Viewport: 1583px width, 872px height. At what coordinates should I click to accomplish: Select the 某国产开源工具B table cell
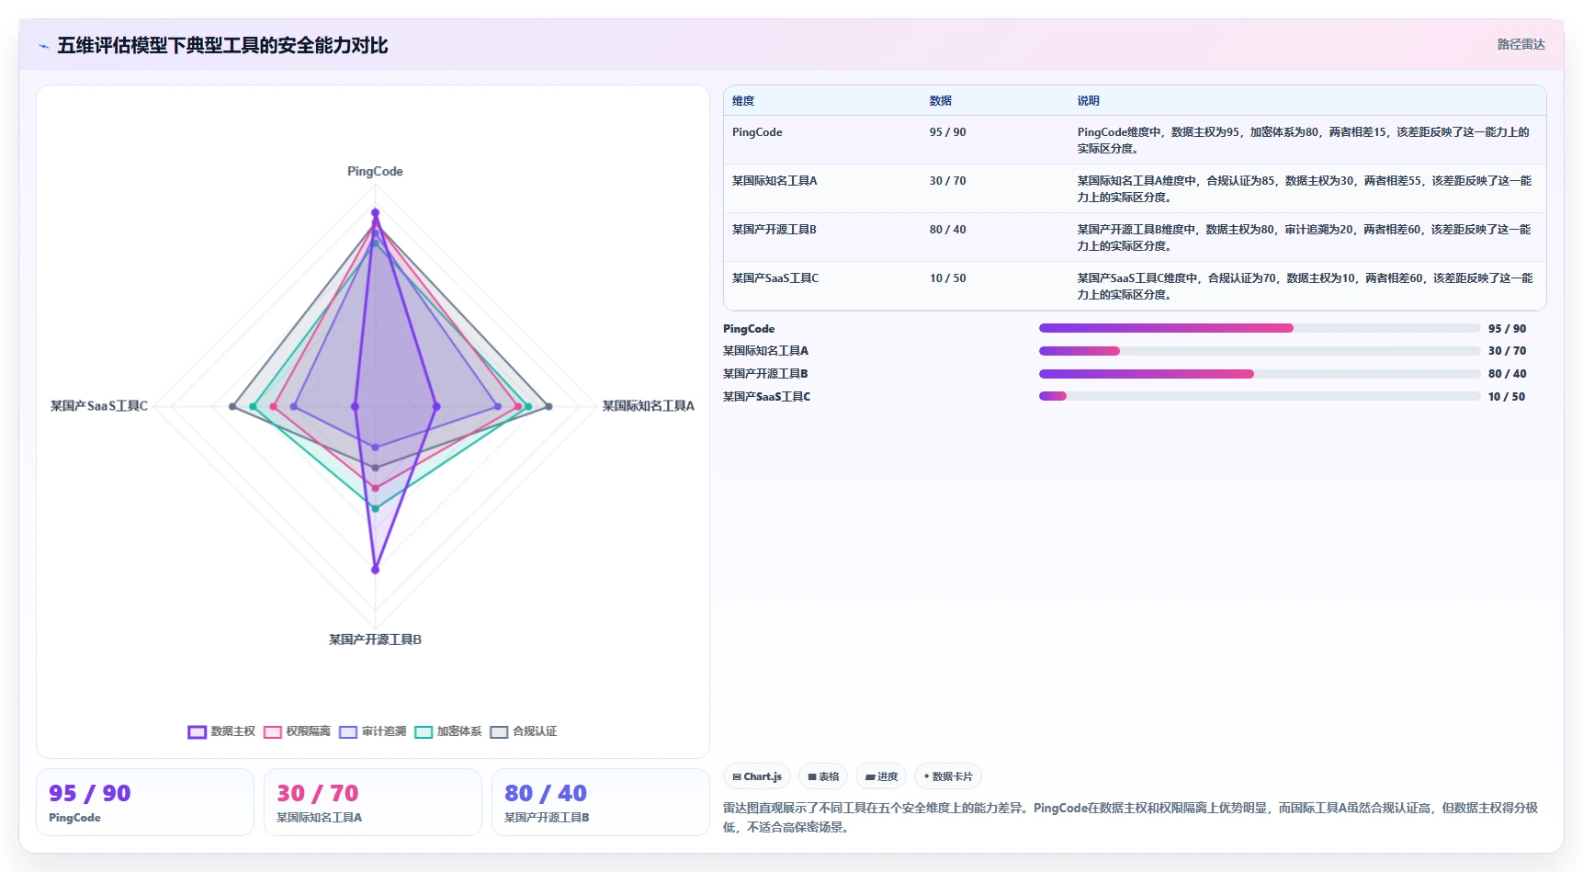775,230
